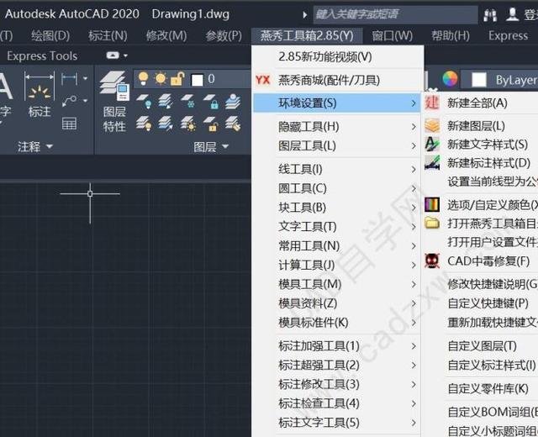Expand the 图层工具(L) submenu
The width and height of the screenshot is (538, 437).
(414, 146)
